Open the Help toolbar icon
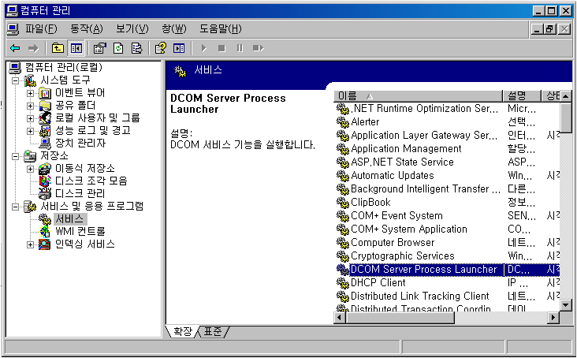Screen dimensions: 577x358 [161, 48]
